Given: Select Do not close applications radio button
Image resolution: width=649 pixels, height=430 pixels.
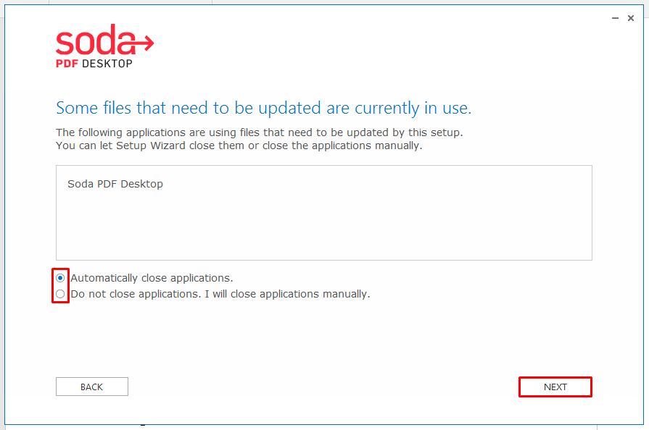Looking at the screenshot, I should tap(60, 294).
